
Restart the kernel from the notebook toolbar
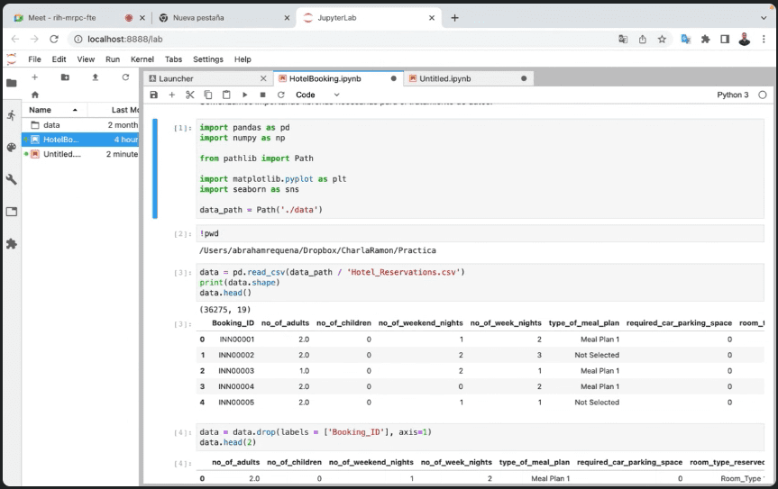point(280,95)
